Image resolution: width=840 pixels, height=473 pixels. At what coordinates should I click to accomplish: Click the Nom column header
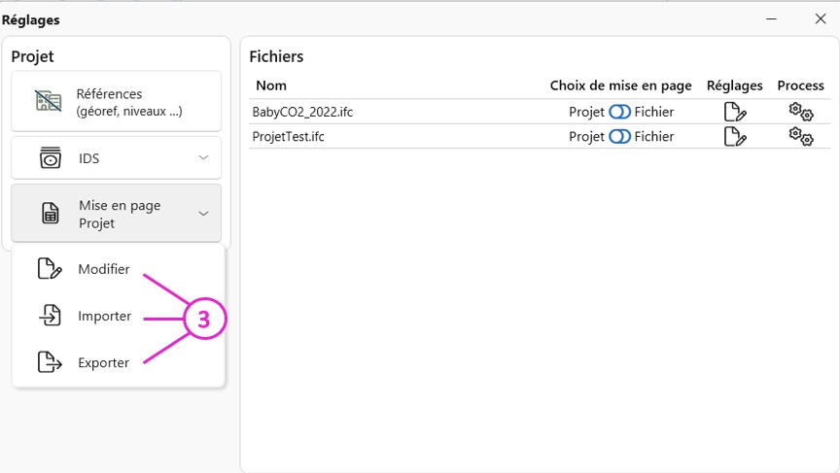pos(271,85)
